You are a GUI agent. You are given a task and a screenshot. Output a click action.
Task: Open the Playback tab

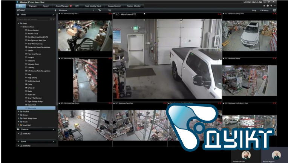click(x=33, y=6)
